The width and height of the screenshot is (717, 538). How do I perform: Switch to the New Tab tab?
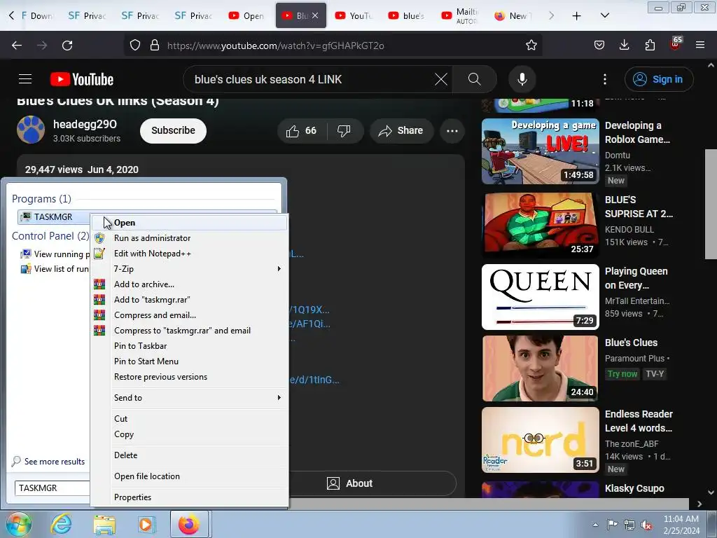click(514, 16)
